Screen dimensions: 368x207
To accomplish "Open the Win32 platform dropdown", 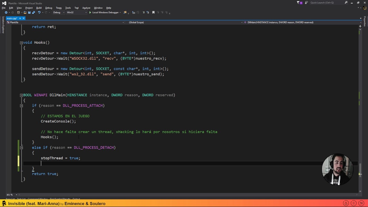I will click(76, 12).
